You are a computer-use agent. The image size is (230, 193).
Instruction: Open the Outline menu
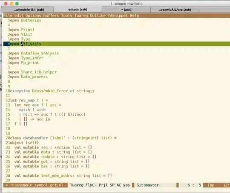[x=98, y=16]
